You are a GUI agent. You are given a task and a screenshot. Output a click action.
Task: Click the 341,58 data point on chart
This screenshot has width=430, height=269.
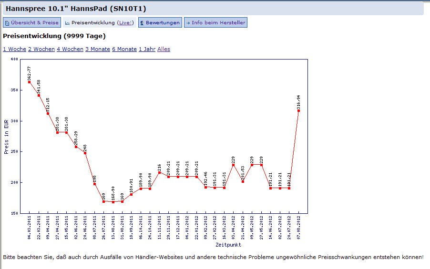click(39, 95)
